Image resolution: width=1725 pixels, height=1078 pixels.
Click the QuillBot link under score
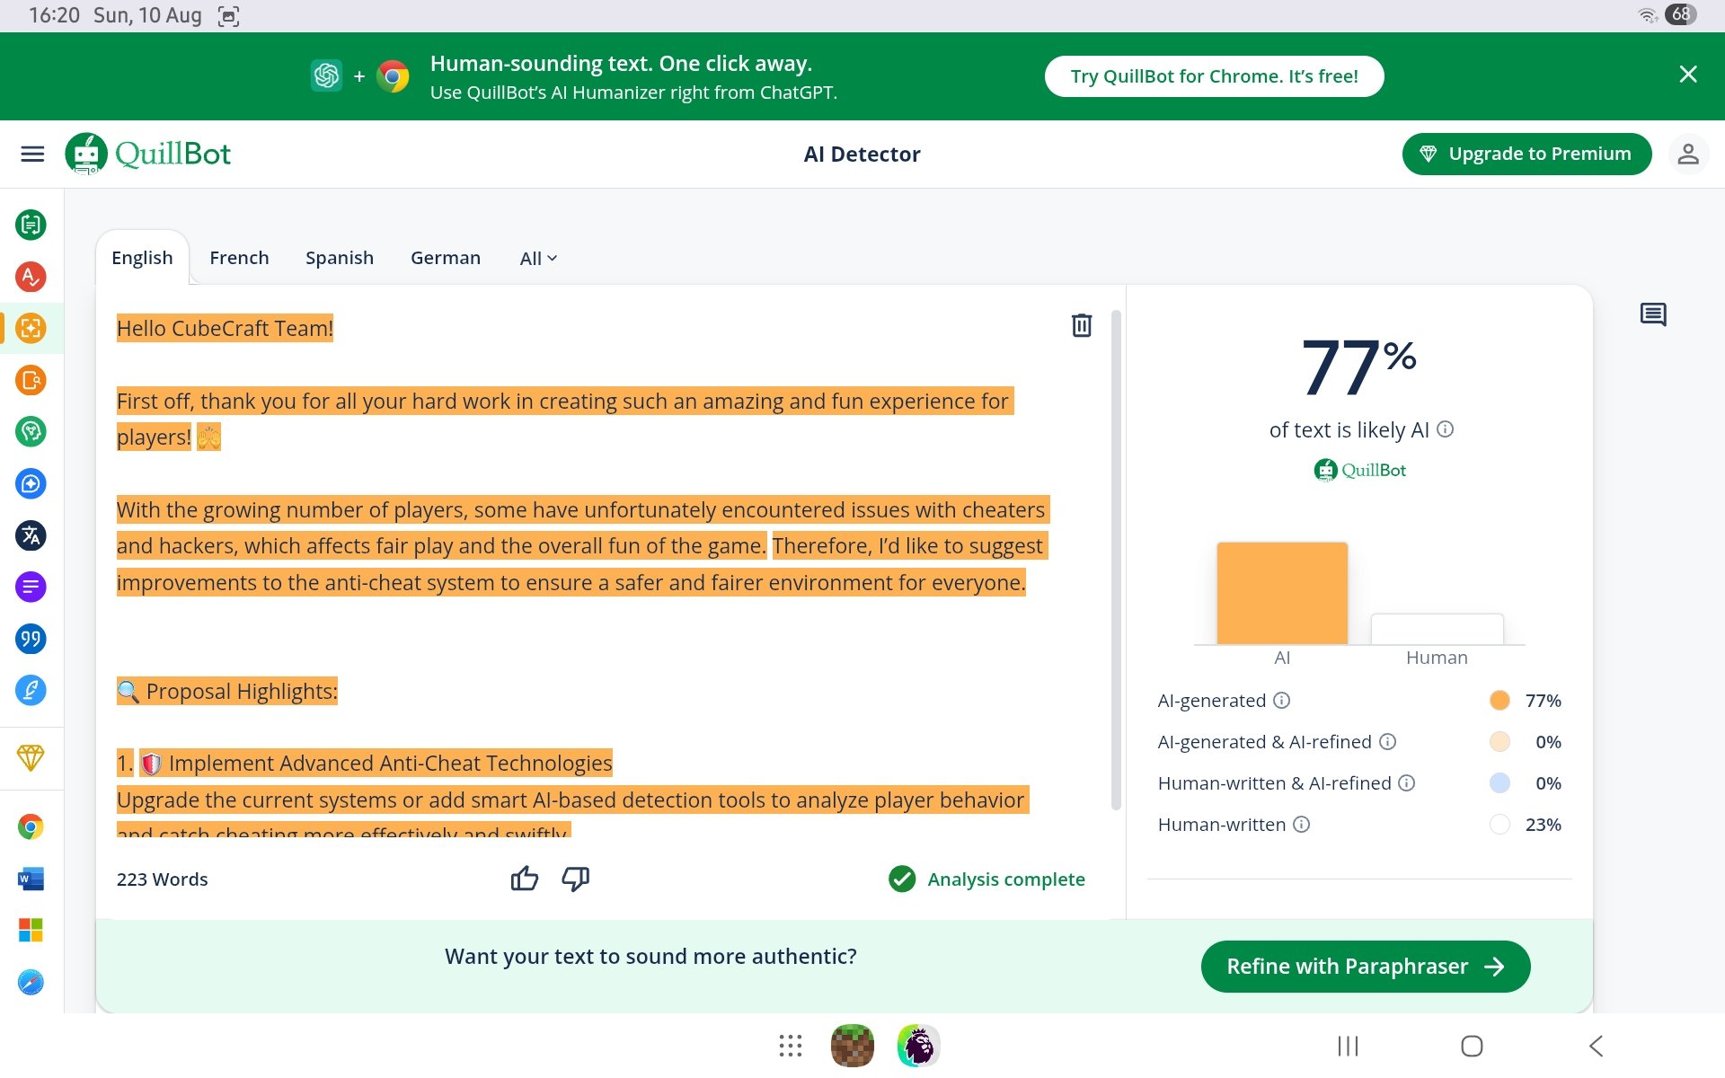pyautogui.click(x=1360, y=470)
